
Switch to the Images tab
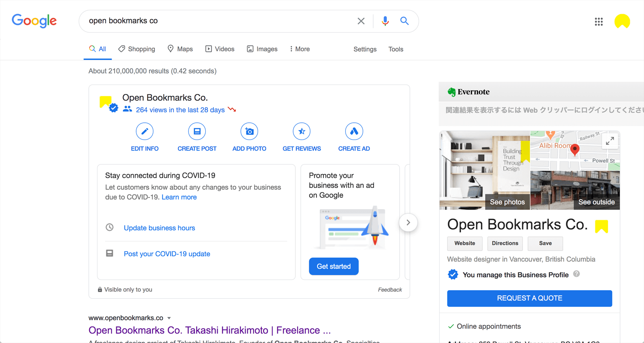coord(262,49)
